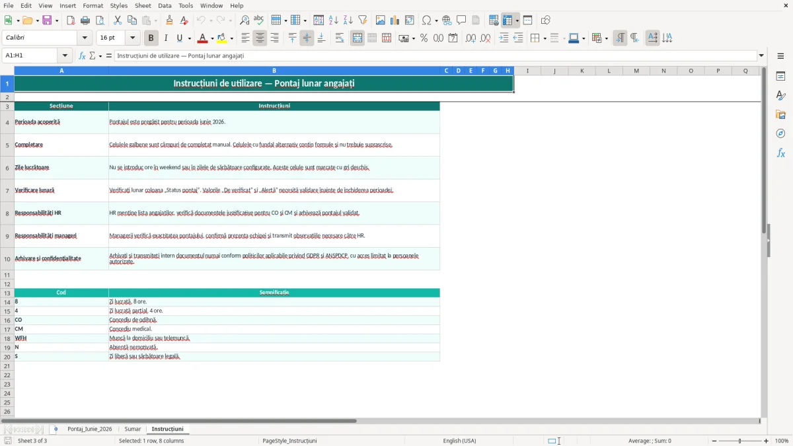Click the formula input line

435,56
